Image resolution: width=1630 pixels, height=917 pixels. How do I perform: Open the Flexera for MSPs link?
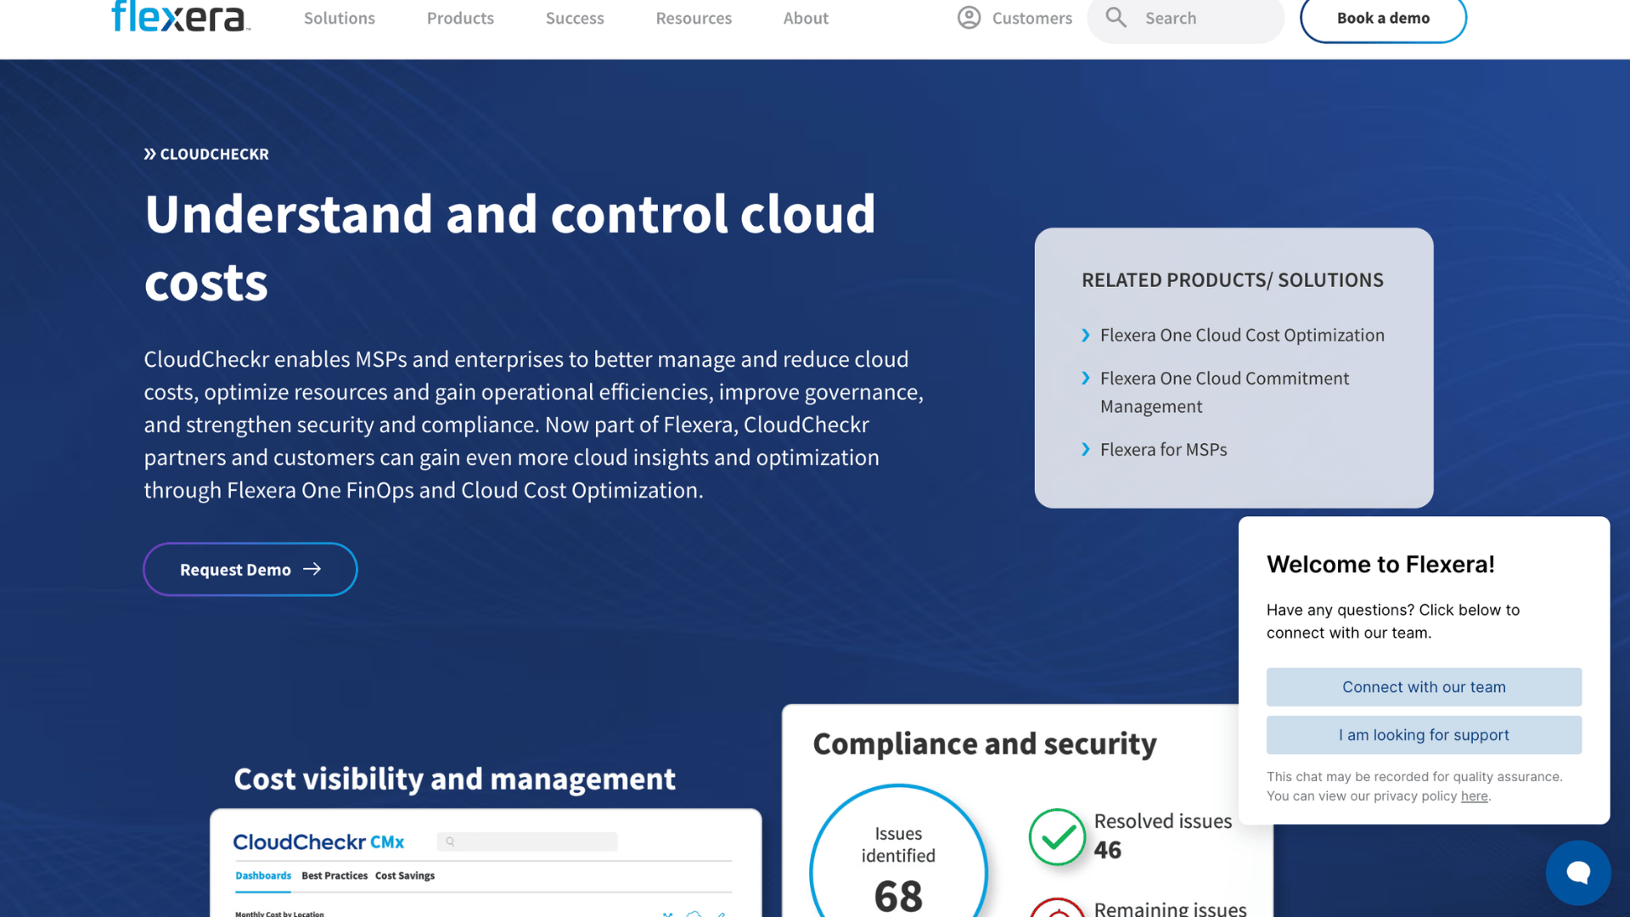pos(1163,449)
